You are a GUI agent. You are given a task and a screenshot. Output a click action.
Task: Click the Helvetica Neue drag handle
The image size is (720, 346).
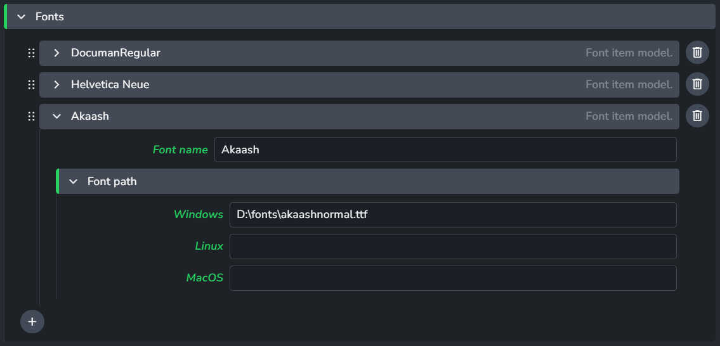(31, 85)
